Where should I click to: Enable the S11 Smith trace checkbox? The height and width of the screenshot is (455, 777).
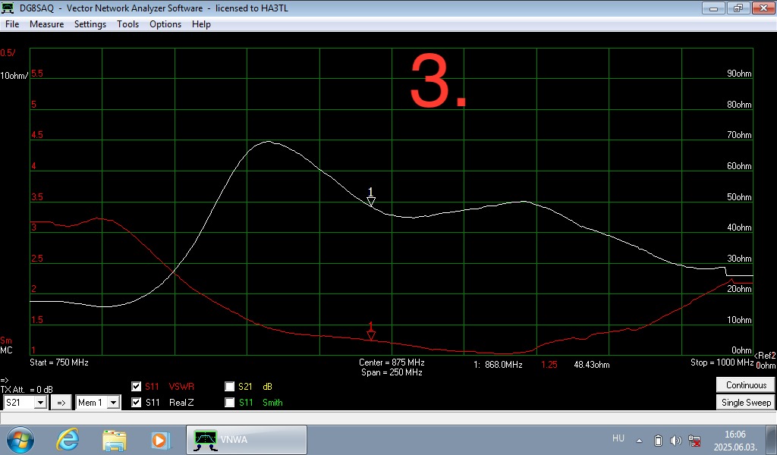pyautogui.click(x=230, y=403)
